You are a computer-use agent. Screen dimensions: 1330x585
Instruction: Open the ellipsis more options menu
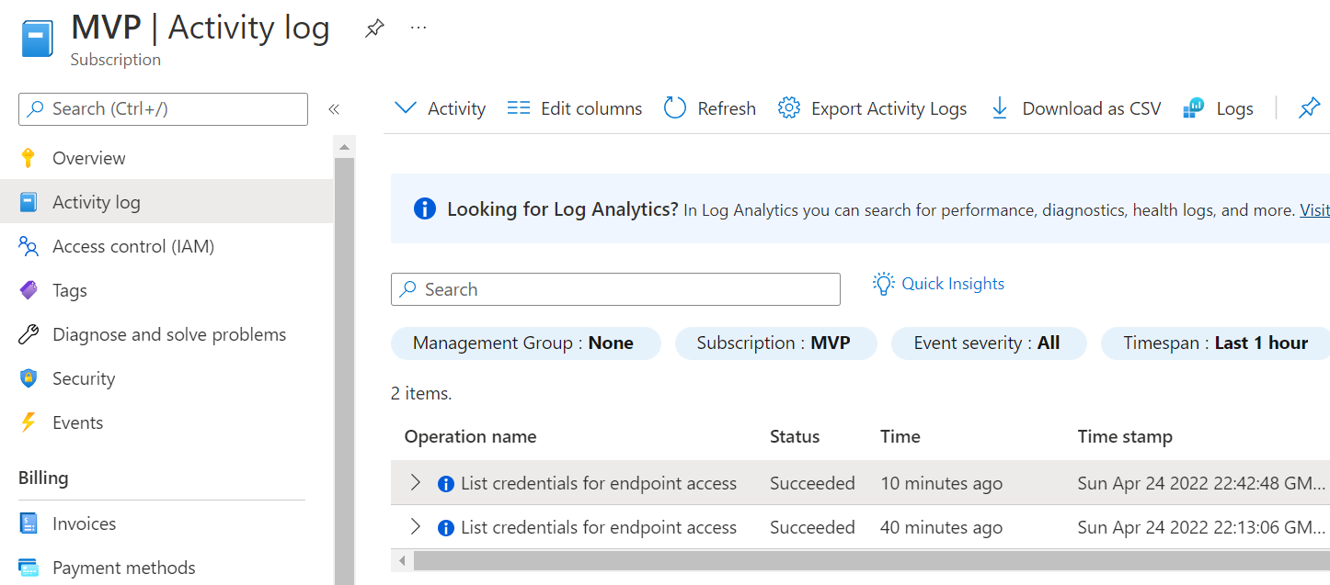(x=418, y=28)
